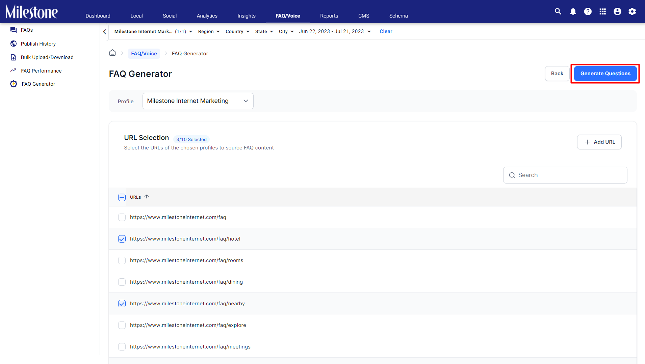
Task: Click the Publish History globe icon
Action: coord(14,44)
